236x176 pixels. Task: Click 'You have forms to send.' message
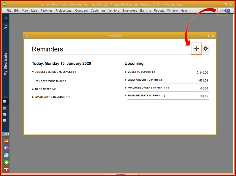(x=51, y=81)
